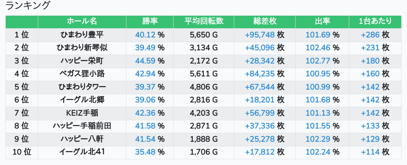Viewport: 407px width, 165px height.
Task: Click the 40.12 win rate value
Action: point(145,35)
